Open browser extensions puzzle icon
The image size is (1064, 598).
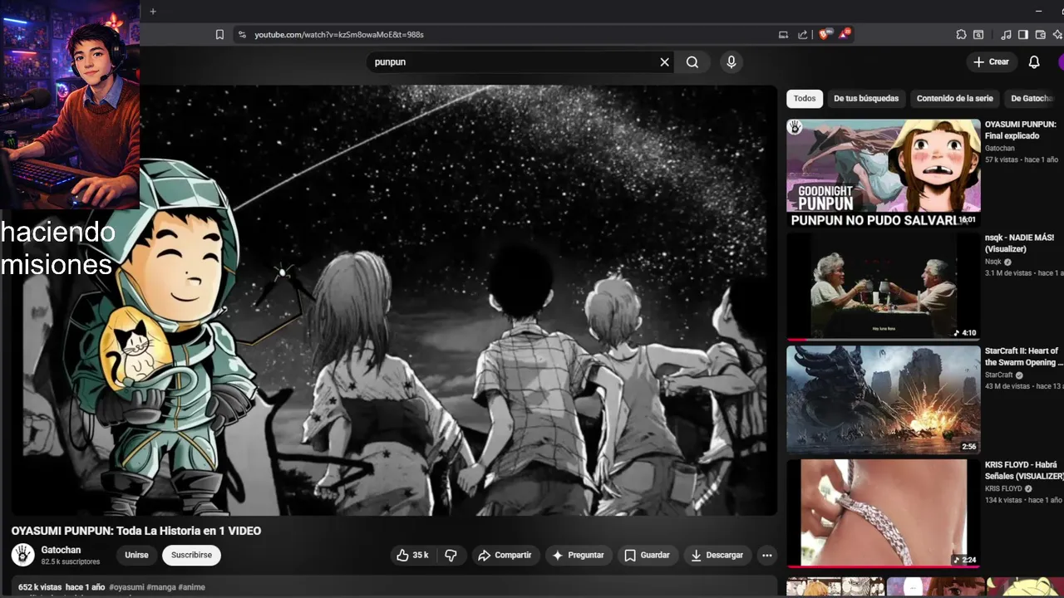point(961,35)
